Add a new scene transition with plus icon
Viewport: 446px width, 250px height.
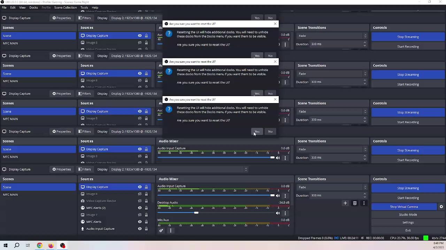345,203
